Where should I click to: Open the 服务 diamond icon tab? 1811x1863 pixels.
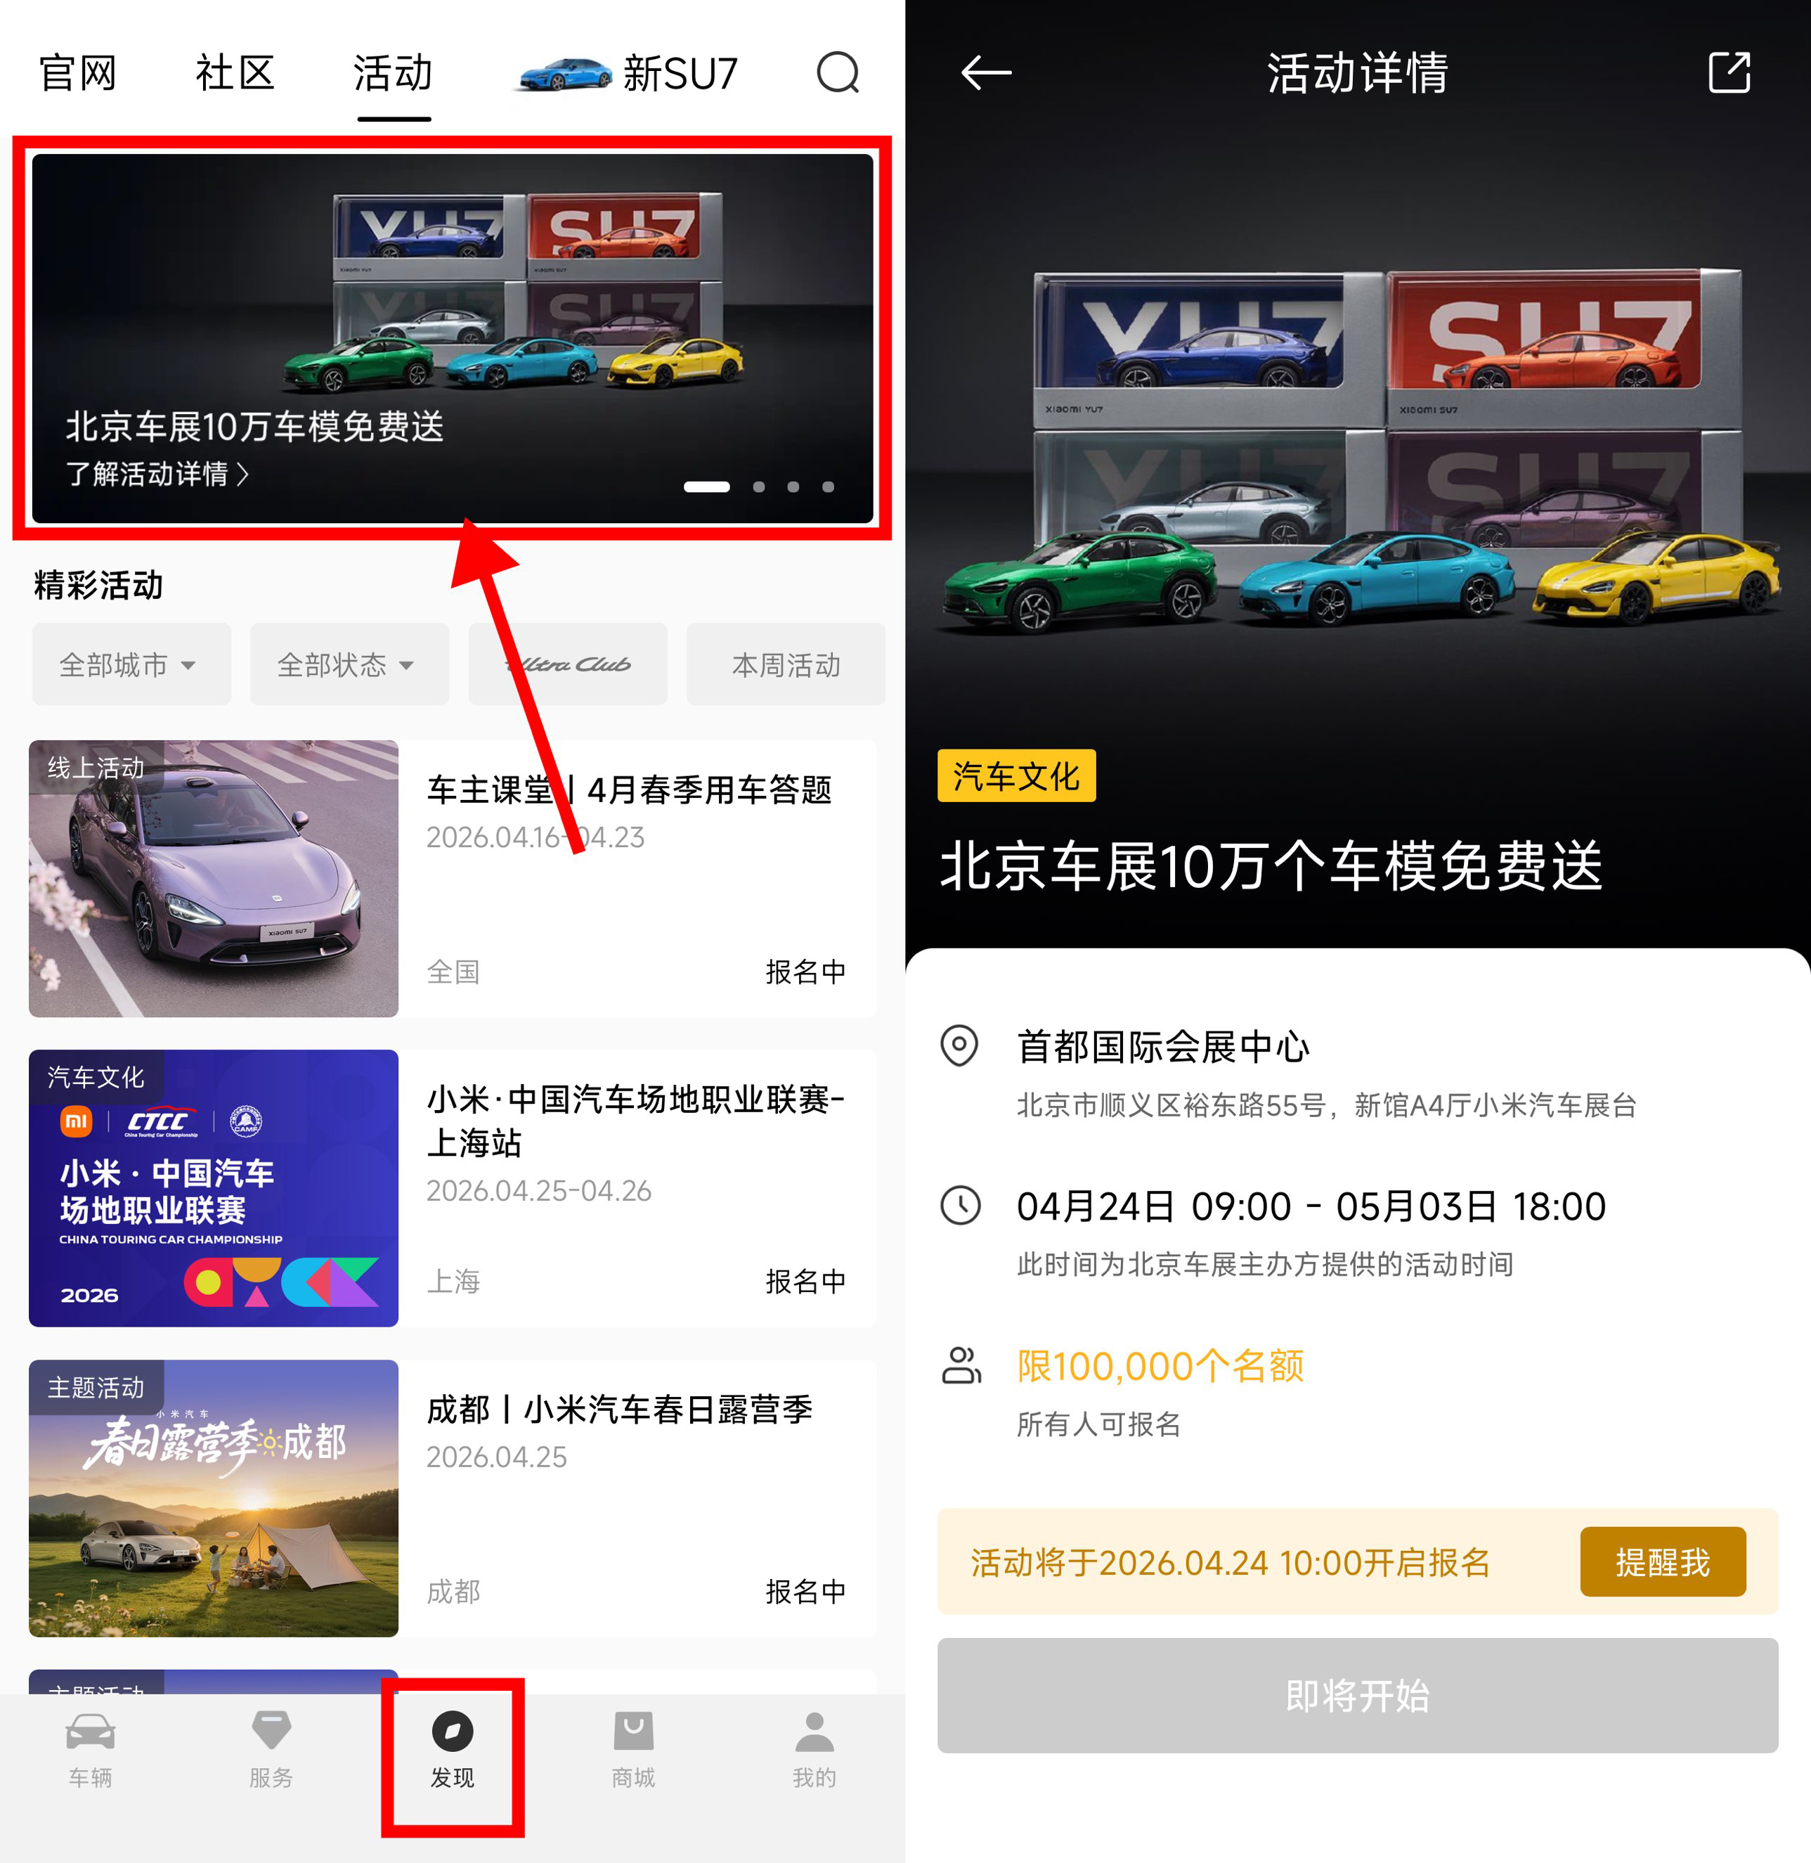pyautogui.click(x=271, y=1731)
